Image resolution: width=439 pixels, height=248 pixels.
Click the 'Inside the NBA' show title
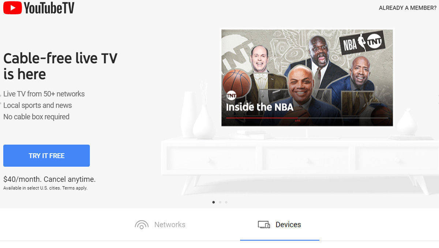[x=260, y=107]
